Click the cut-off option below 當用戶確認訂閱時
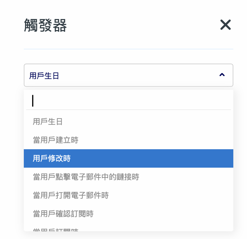247x239 pixels. 56,229
